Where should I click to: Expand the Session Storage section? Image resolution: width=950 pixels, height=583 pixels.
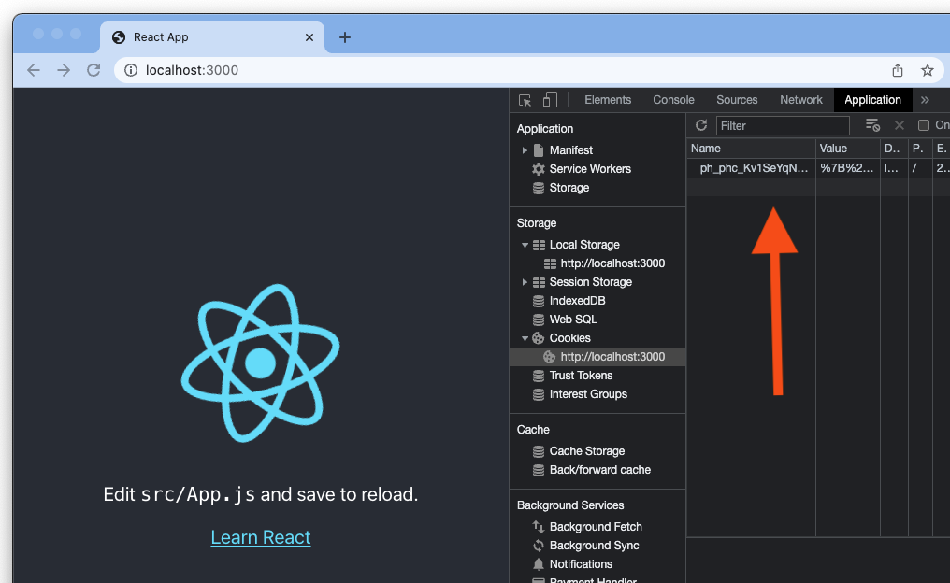click(x=525, y=282)
